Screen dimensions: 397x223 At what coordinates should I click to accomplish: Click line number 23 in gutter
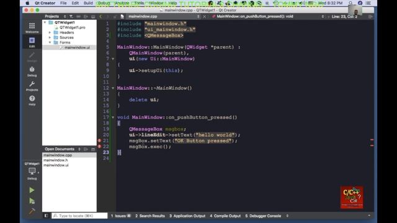pos(106,152)
